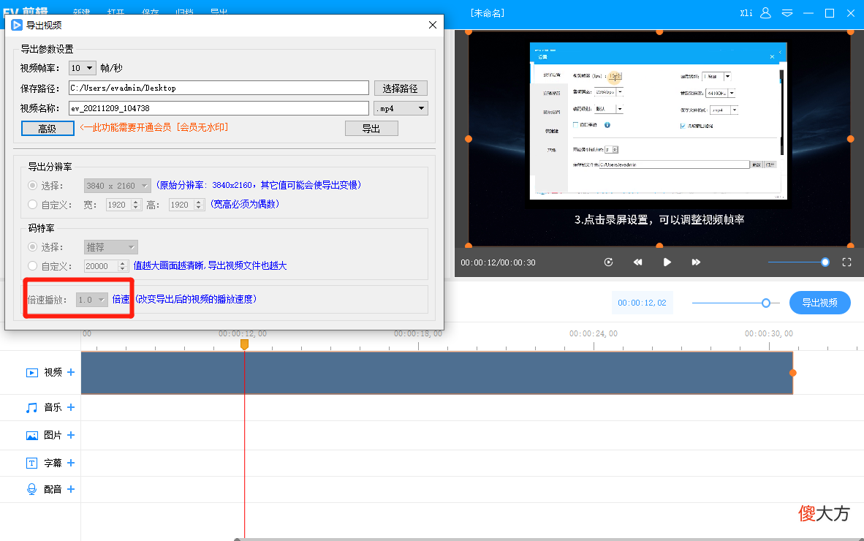
Task: Open the frame rate dropdown showing 10
Action: pyautogui.click(x=83, y=68)
